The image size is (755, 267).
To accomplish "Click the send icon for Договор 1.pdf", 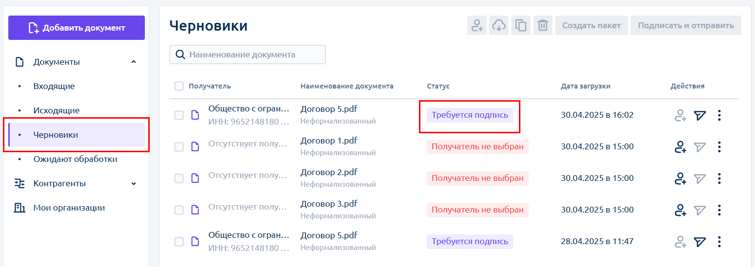I will [700, 147].
